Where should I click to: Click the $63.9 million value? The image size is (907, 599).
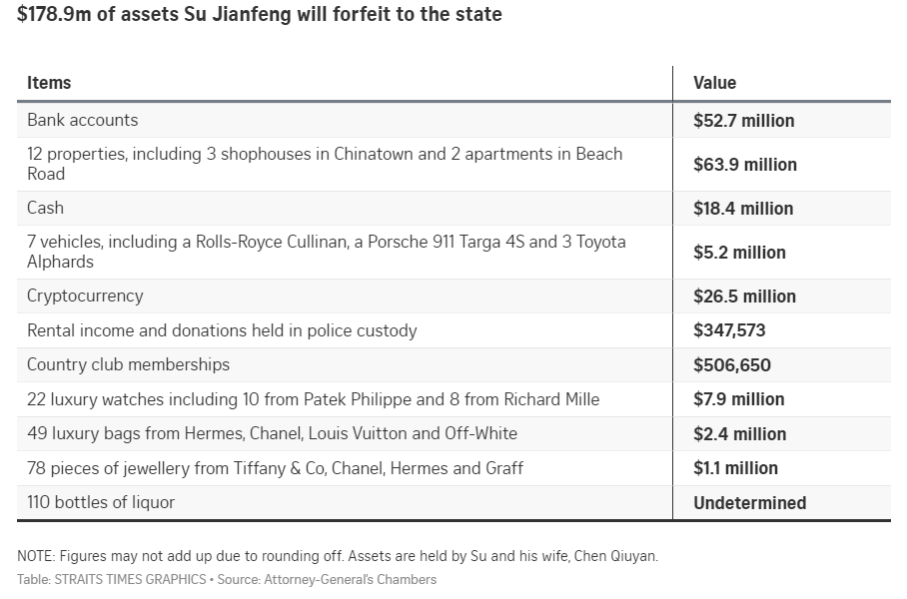coord(745,165)
